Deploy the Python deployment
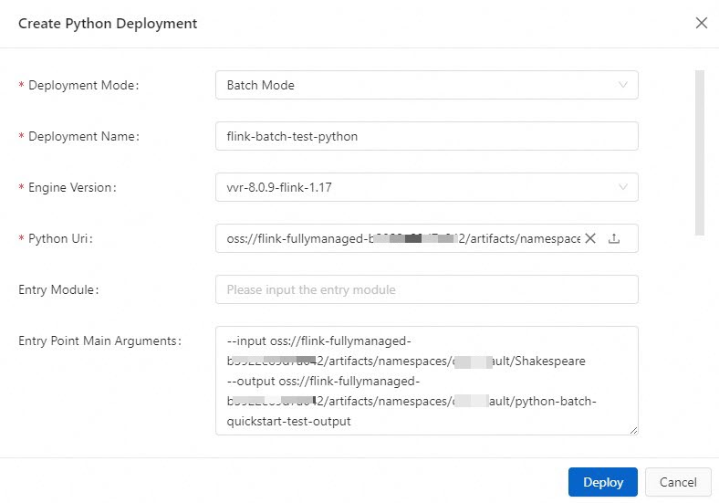 pos(602,482)
